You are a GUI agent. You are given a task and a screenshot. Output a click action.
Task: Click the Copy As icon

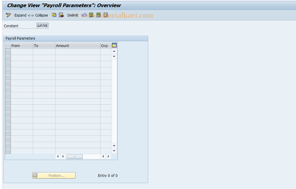(x=54, y=15)
